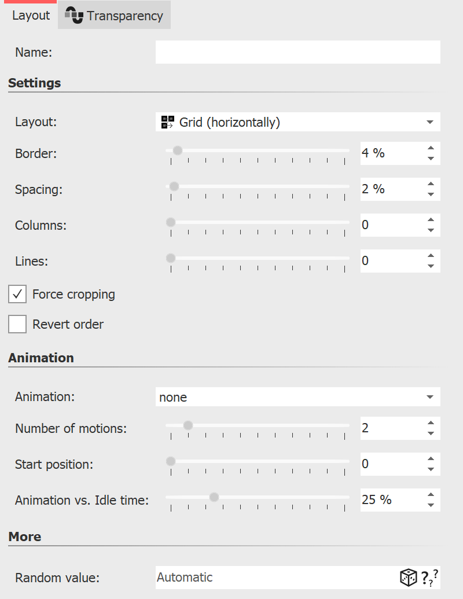The image size is (463, 599).
Task: Click the Animation vs. Idle time slider handle
Action: [x=214, y=497]
